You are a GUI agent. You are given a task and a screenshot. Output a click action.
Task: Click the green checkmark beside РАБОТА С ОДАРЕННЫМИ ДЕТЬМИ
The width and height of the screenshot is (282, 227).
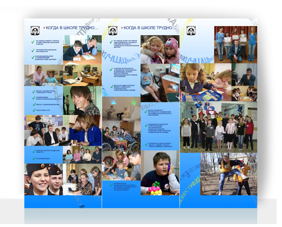34,104
